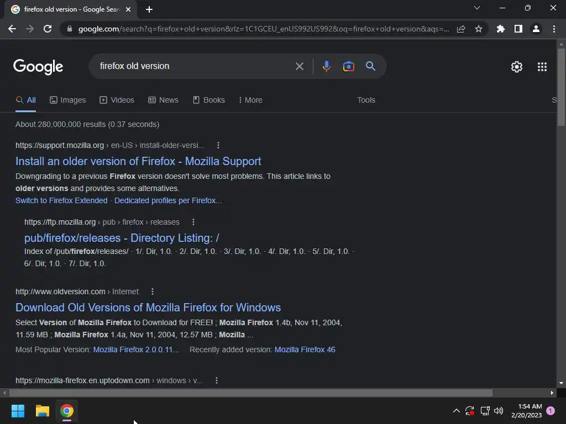Click the vertical scrollbar thumb
566x424 pixels.
561,87
